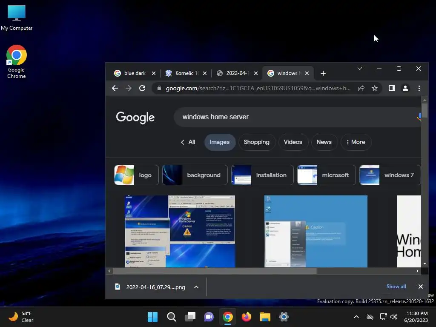Select the 'installation' suggestion chip
Viewport: 436px width, 327px height.
point(262,175)
